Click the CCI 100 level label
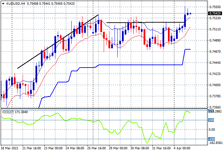 click(211, 120)
